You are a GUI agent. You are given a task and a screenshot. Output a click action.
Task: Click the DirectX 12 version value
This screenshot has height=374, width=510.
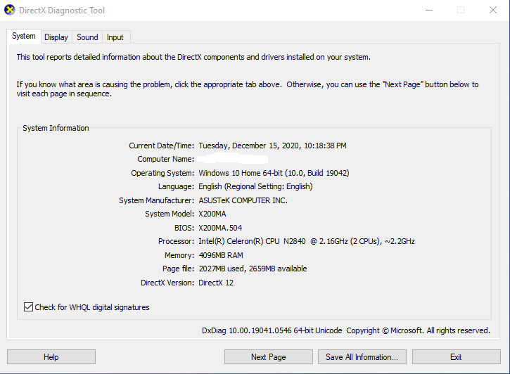pyautogui.click(x=216, y=283)
